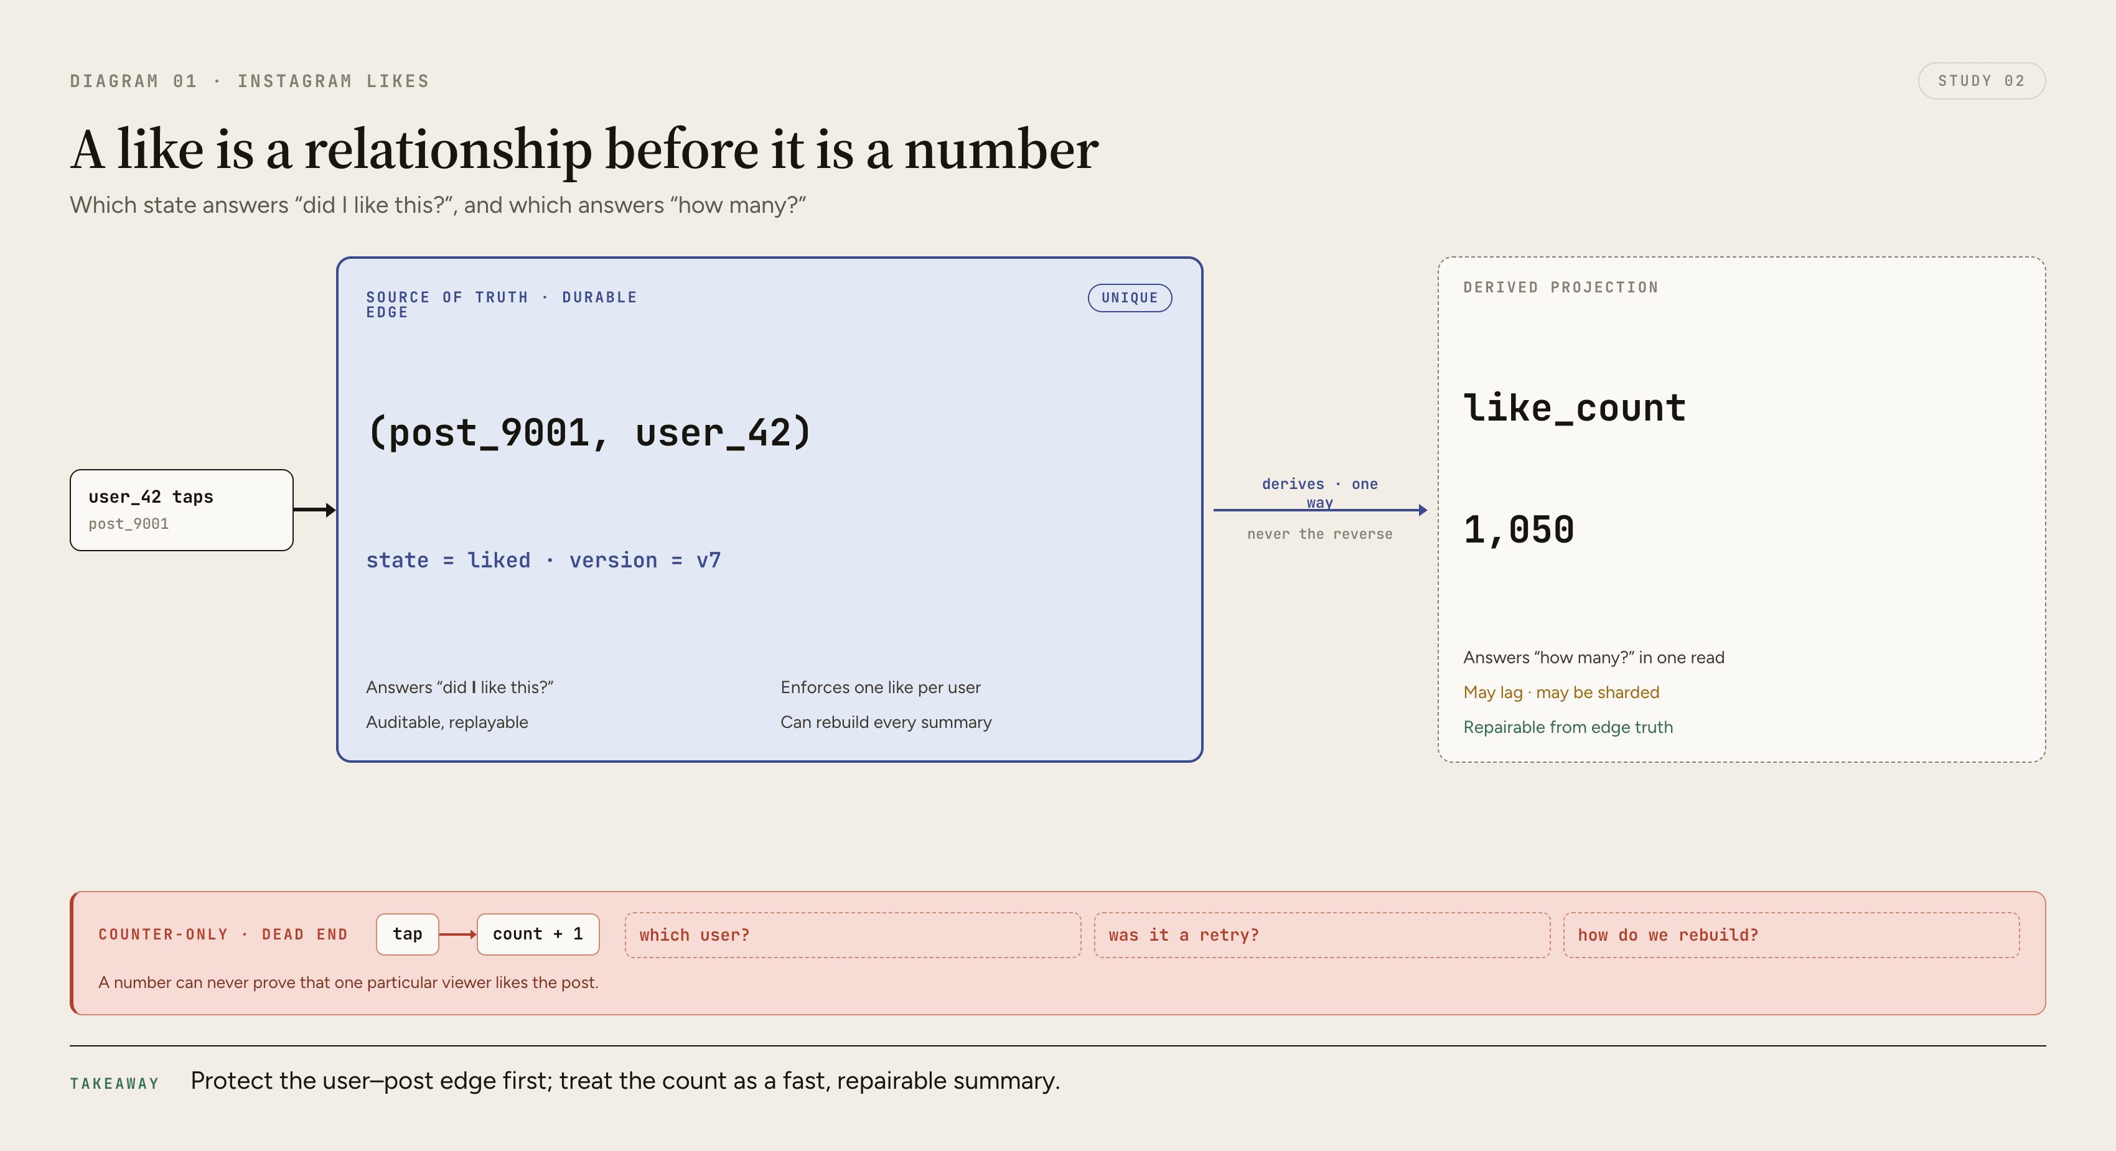Click the 'post_9001' text under 'user_42 taps'
Viewport: 2116px width, 1151px height.
[x=128, y=524]
